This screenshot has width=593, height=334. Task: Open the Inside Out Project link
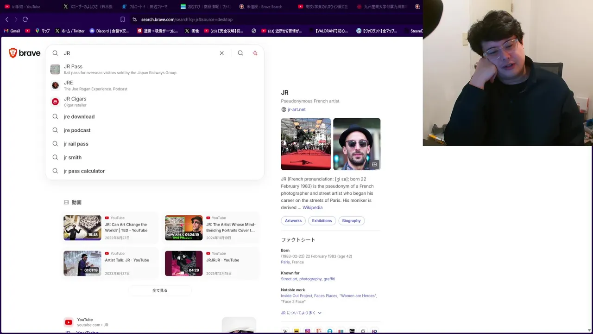[x=296, y=295]
